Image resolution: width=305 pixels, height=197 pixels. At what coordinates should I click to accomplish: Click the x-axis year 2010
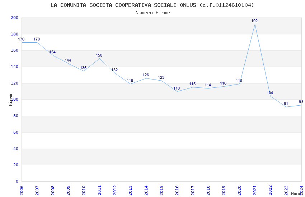tap(84, 190)
